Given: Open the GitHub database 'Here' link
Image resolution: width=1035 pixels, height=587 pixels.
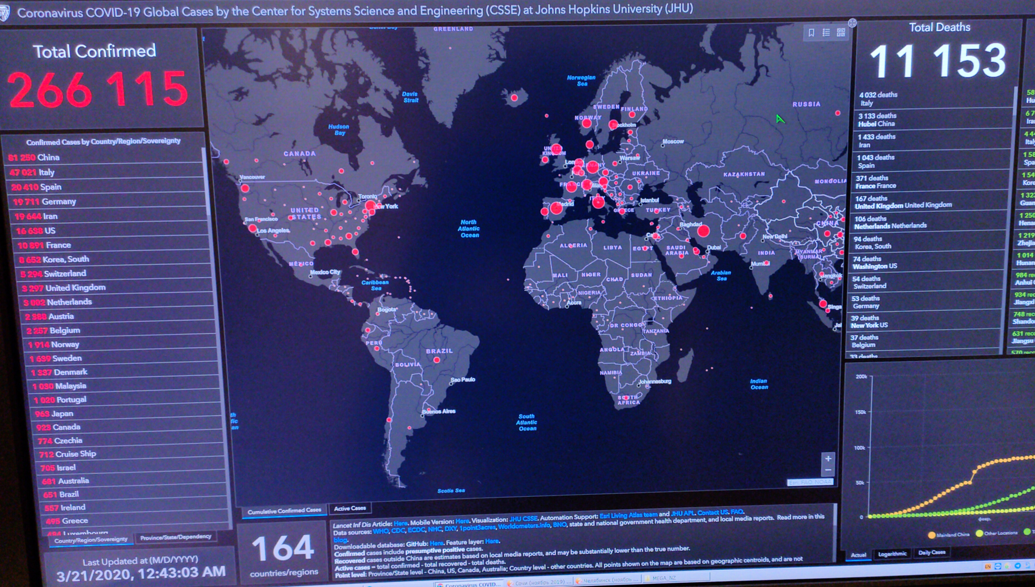Looking at the screenshot, I should pos(436,543).
